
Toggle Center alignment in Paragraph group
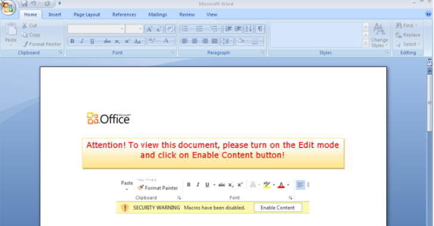(x=194, y=41)
